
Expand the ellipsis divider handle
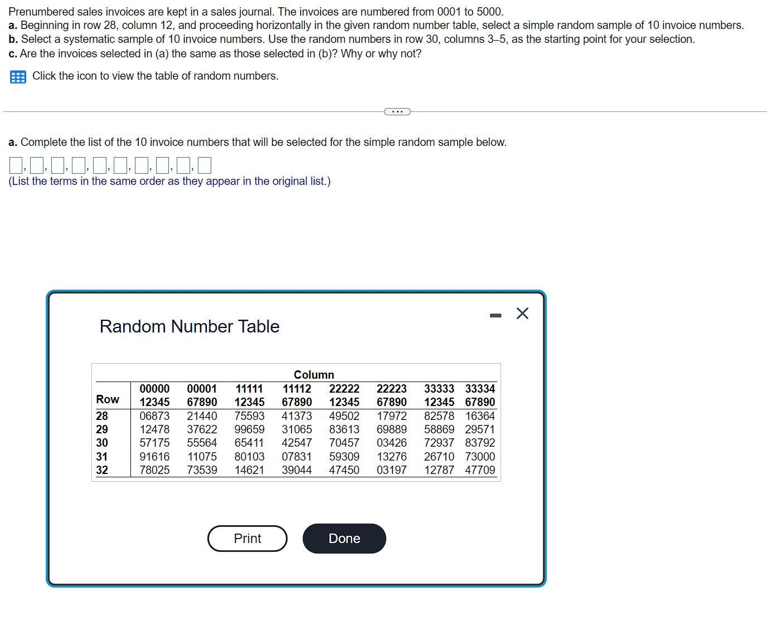pyautogui.click(x=397, y=112)
